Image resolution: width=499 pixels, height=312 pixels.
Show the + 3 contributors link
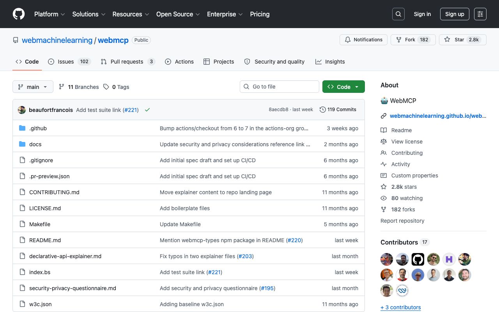(401, 307)
